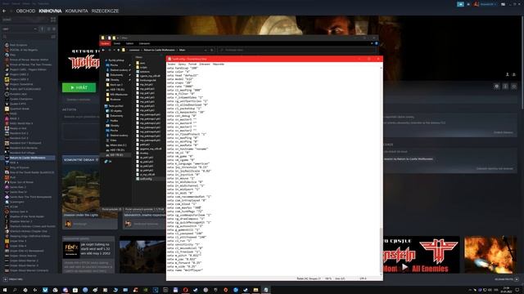Click the File Explorer back arrow
This screenshot has width=524, height=294.
point(103,50)
